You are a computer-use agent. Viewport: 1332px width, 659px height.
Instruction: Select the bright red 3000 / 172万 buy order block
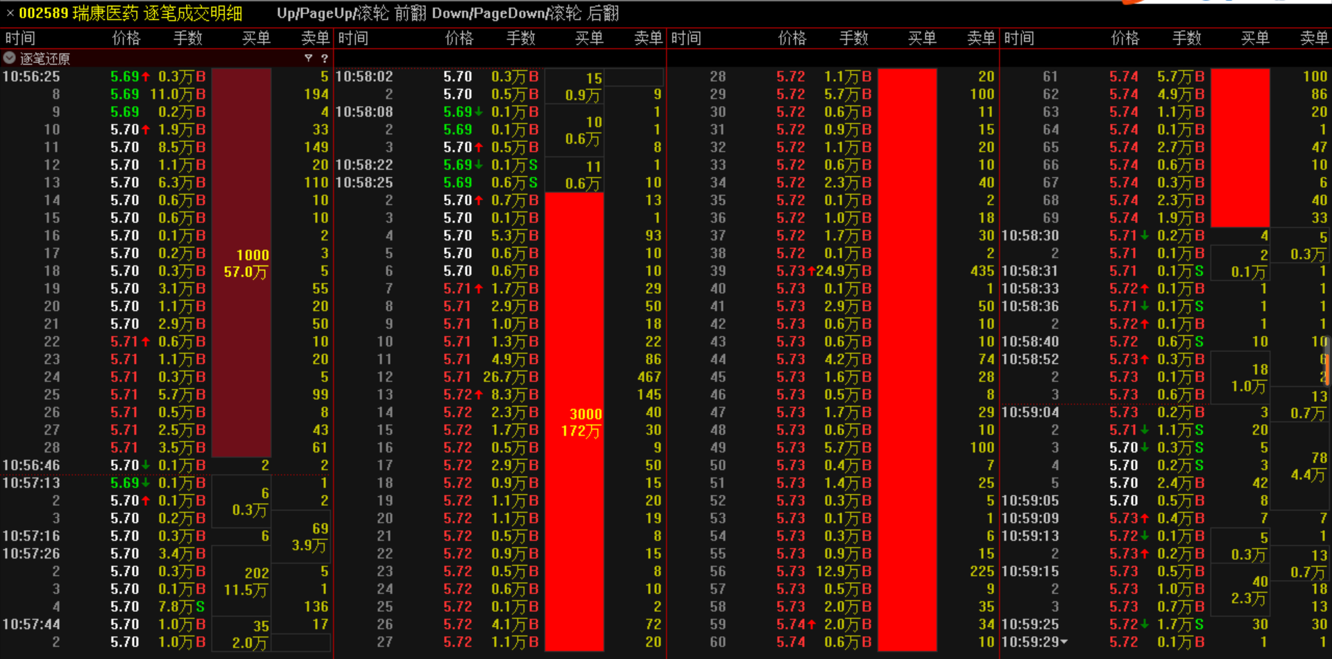click(x=574, y=422)
